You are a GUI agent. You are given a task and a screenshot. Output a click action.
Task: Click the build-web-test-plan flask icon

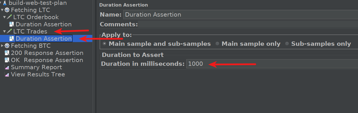(5, 3)
